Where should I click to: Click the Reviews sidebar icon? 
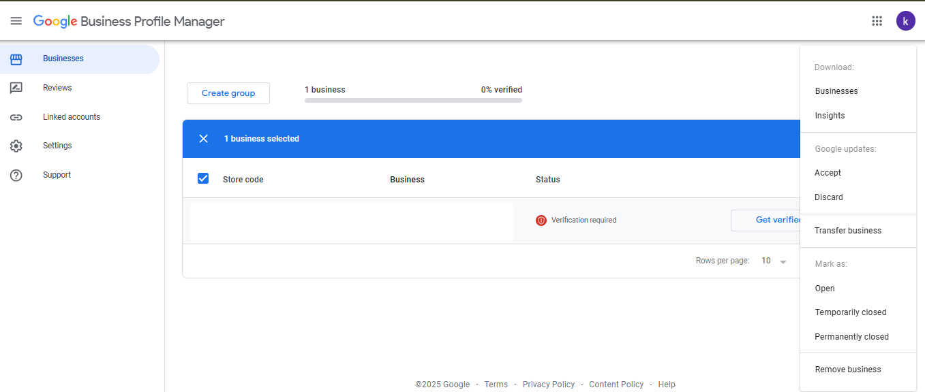coord(16,88)
